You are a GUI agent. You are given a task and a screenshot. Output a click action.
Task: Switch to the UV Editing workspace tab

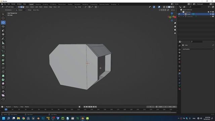tap(53, 4)
